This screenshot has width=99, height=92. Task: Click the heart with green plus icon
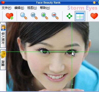point(9,16)
